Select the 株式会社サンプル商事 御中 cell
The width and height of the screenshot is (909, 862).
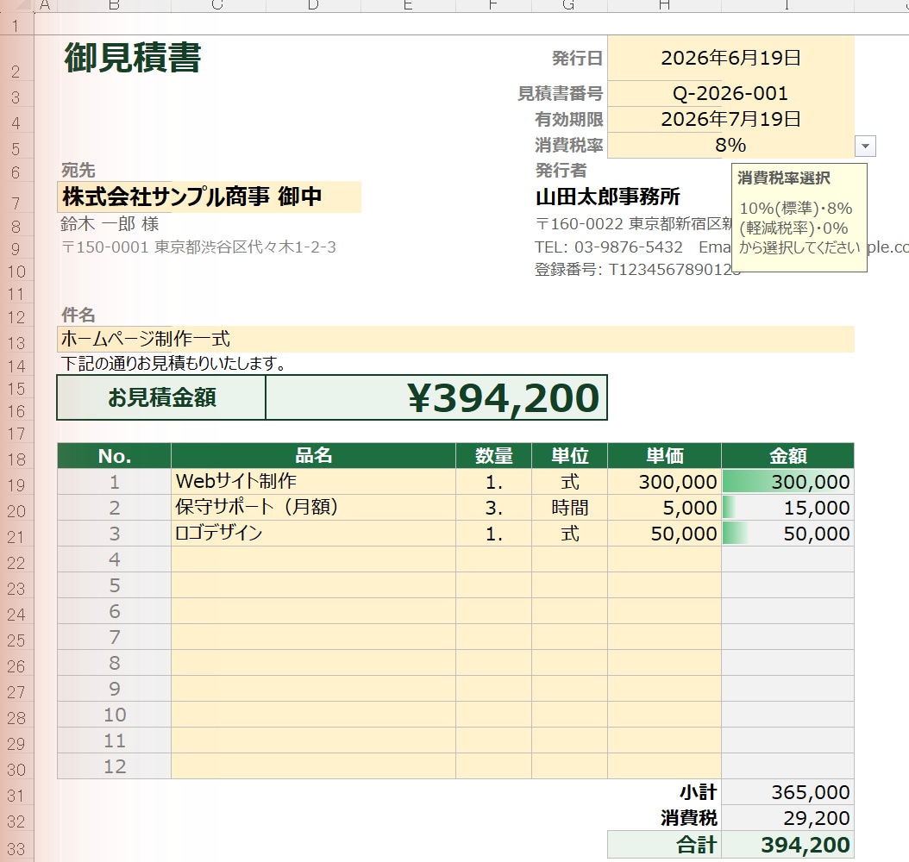click(x=210, y=197)
